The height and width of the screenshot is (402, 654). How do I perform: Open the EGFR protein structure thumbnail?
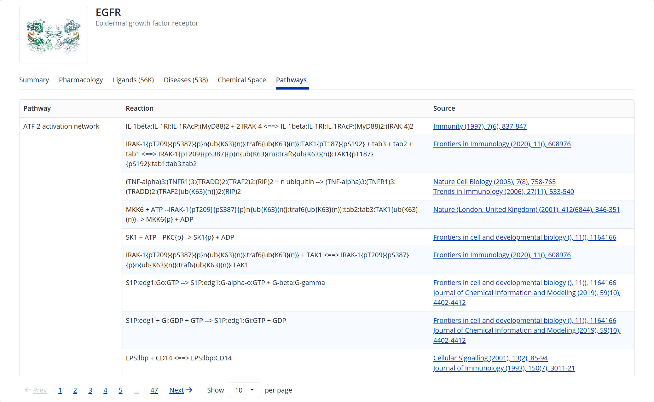pyautogui.click(x=54, y=35)
